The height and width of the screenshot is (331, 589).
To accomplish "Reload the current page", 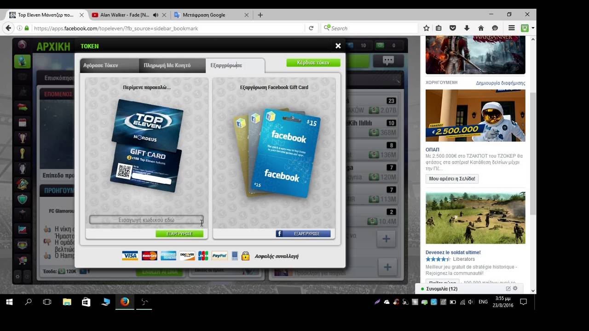I will tap(311, 28).
